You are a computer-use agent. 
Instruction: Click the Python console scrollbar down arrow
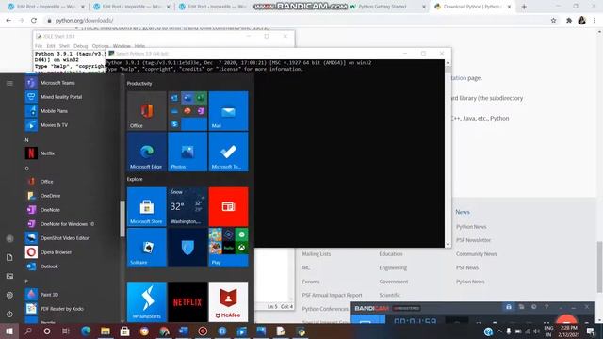(448, 244)
